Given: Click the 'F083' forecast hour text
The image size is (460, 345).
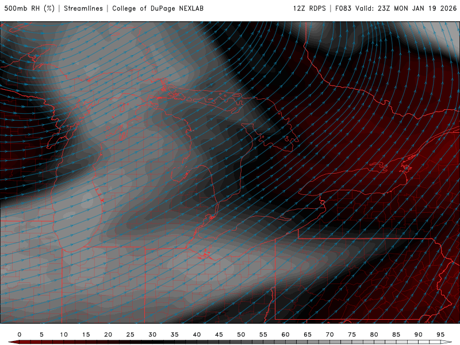Looking at the screenshot, I should (x=343, y=9).
